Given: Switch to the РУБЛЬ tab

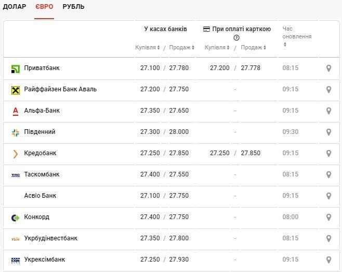Looking at the screenshot, I should click(73, 7).
